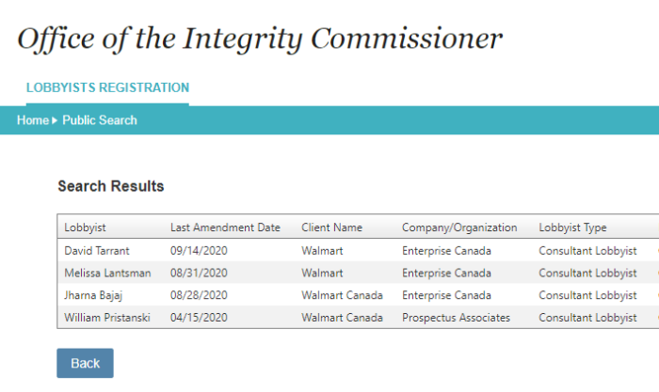
Task: Click the Back button
Action: point(85,363)
